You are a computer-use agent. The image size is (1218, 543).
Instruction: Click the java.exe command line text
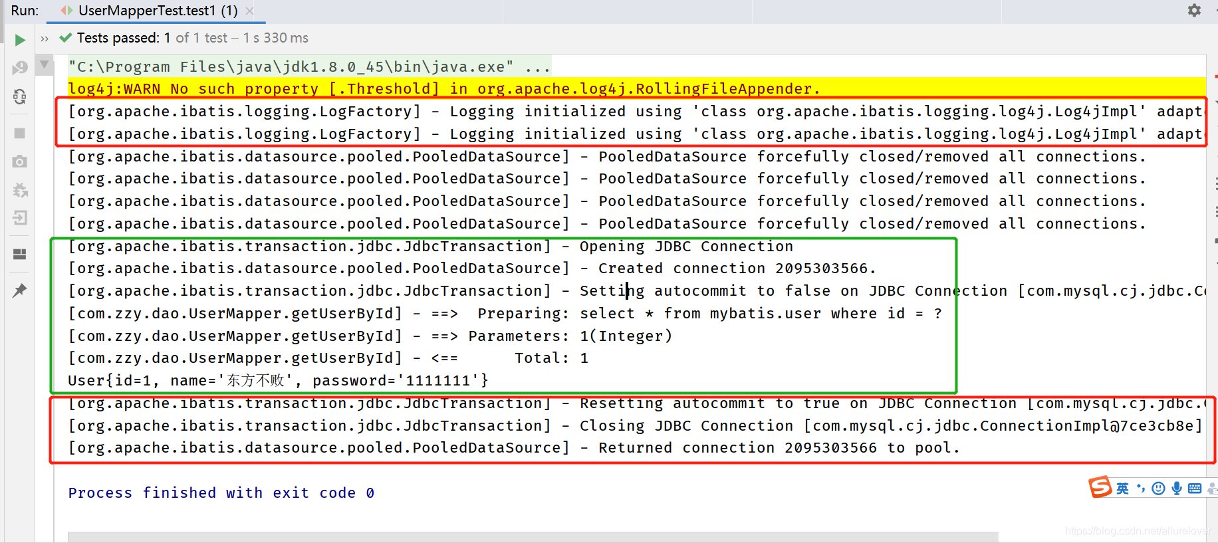(309, 66)
